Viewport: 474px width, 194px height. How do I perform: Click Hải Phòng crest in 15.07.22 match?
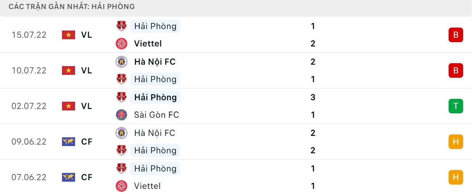coord(121,26)
